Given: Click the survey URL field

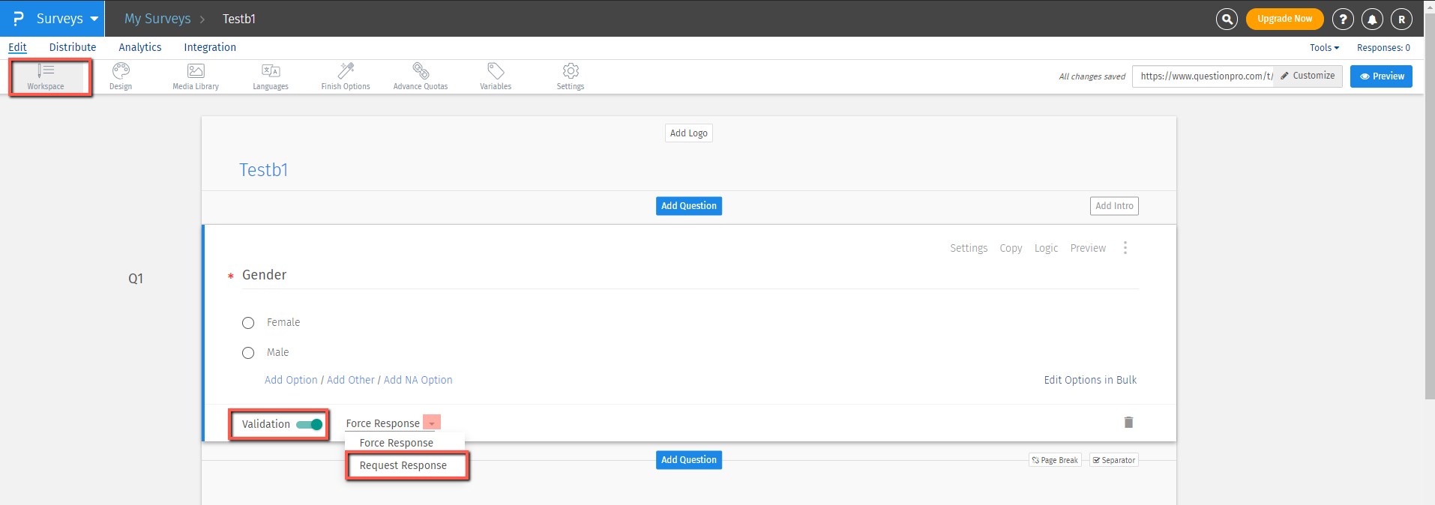Looking at the screenshot, I should point(1203,76).
